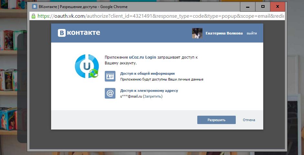
Task: Select the Доступ к электронному адресу heading
Action: point(149,91)
